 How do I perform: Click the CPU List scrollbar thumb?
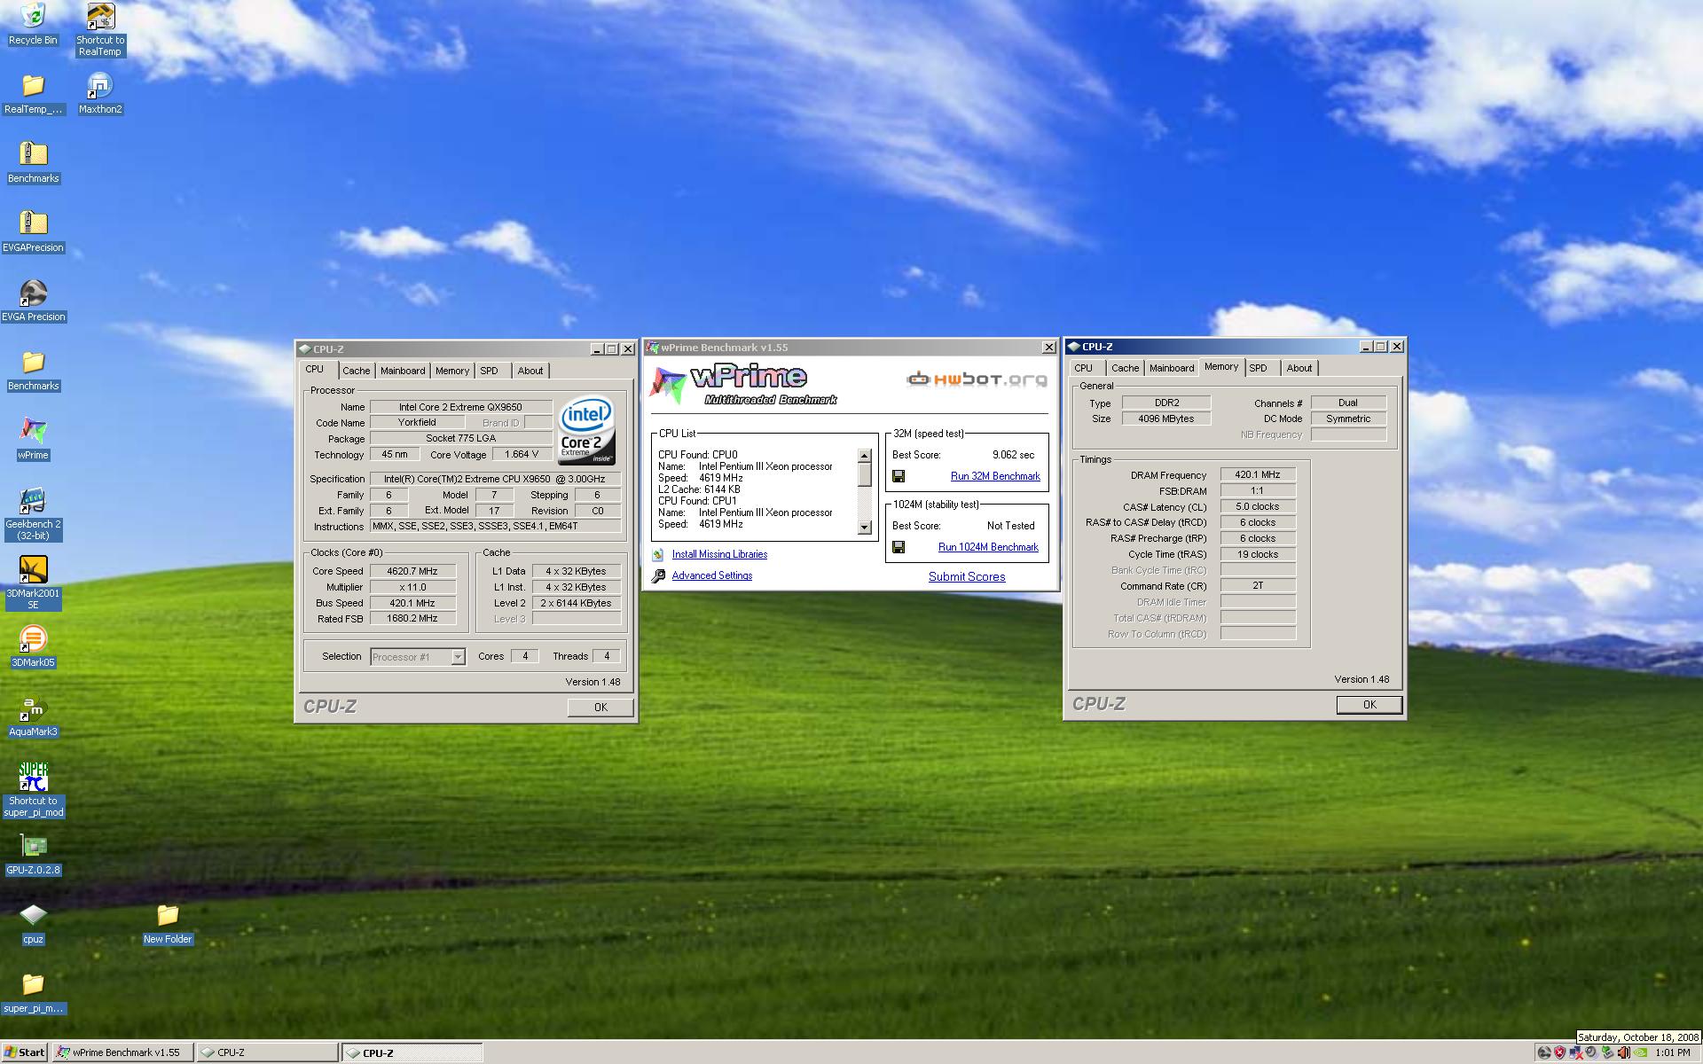pyautogui.click(x=865, y=475)
